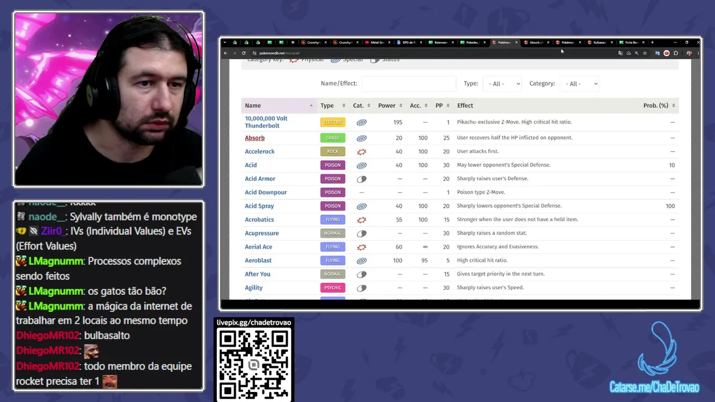Viewport: 715px width, 402px height.
Task: Open a new browser tab with plus button
Action: click(x=652, y=42)
